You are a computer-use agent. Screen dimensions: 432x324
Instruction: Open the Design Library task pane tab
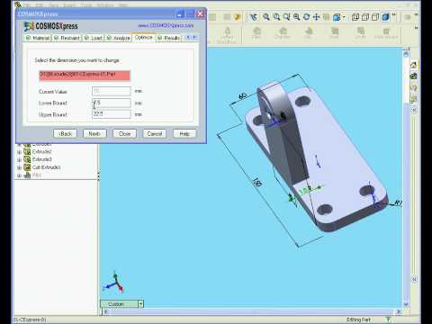pyautogui.click(x=414, y=76)
